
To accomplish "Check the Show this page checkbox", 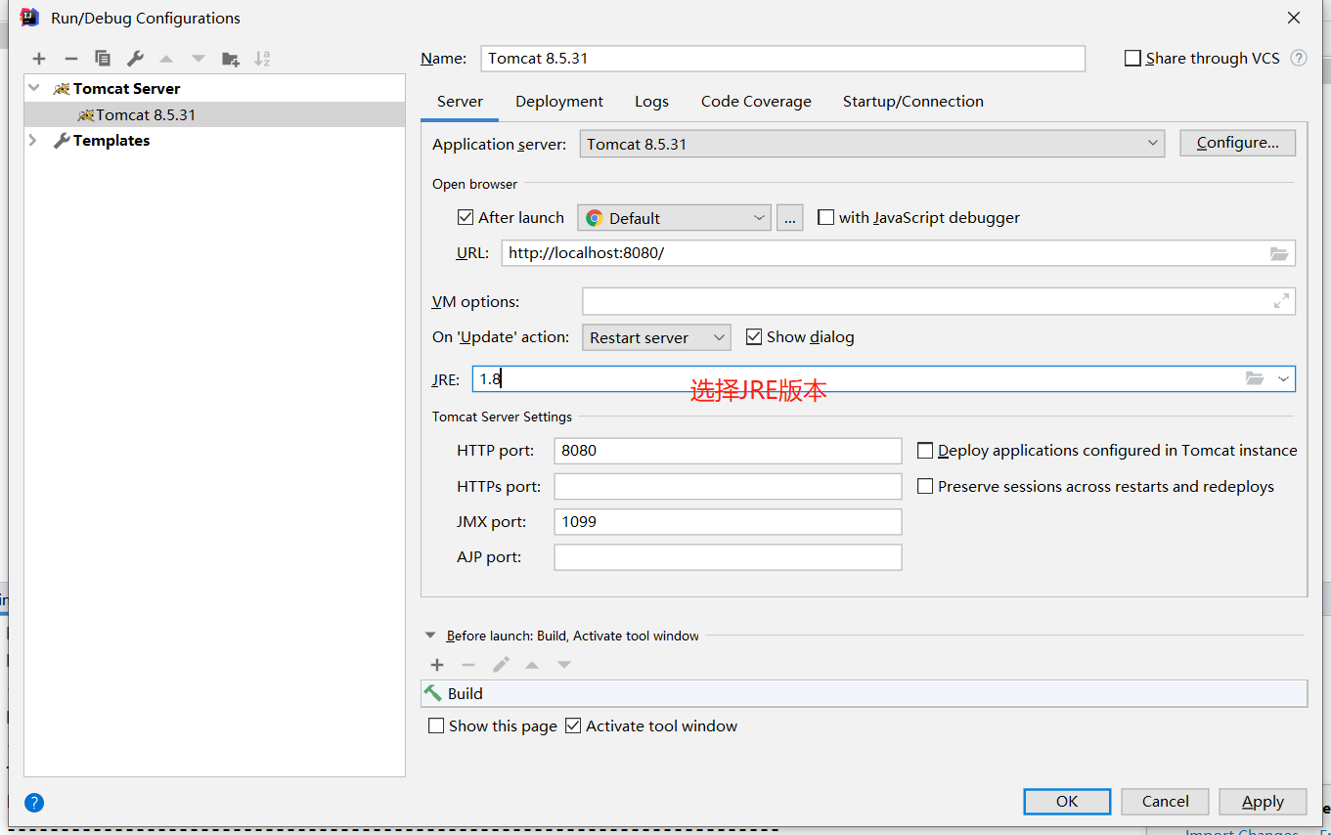I will click(x=436, y=725).
